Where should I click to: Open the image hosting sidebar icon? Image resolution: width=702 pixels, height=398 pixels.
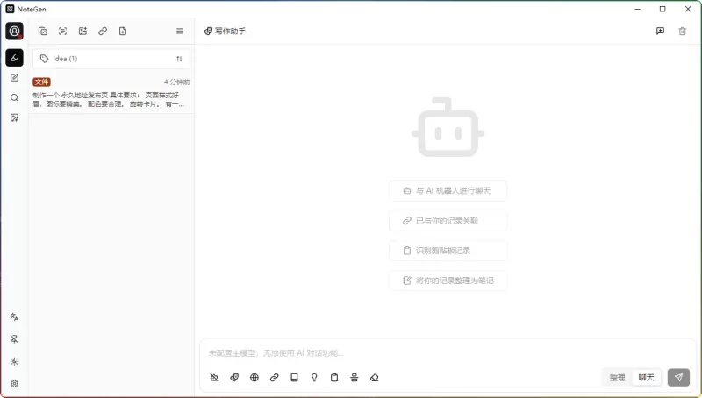14,117
